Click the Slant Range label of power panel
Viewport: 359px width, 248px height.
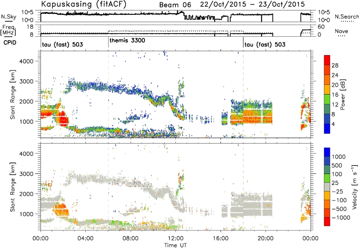pyautogui.click(x=13, y=94)
